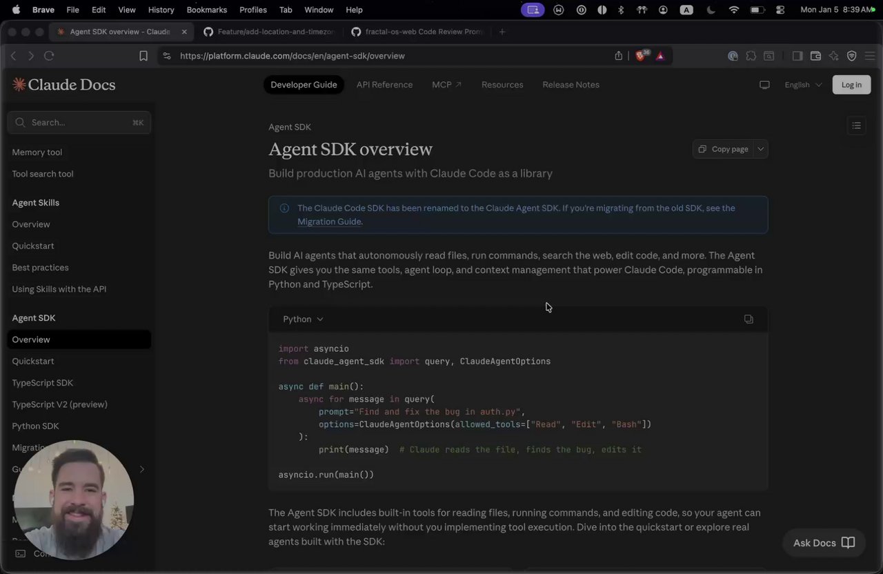
Task: Toggle the browser sidebar panel icon
Action: pos(797,56)
